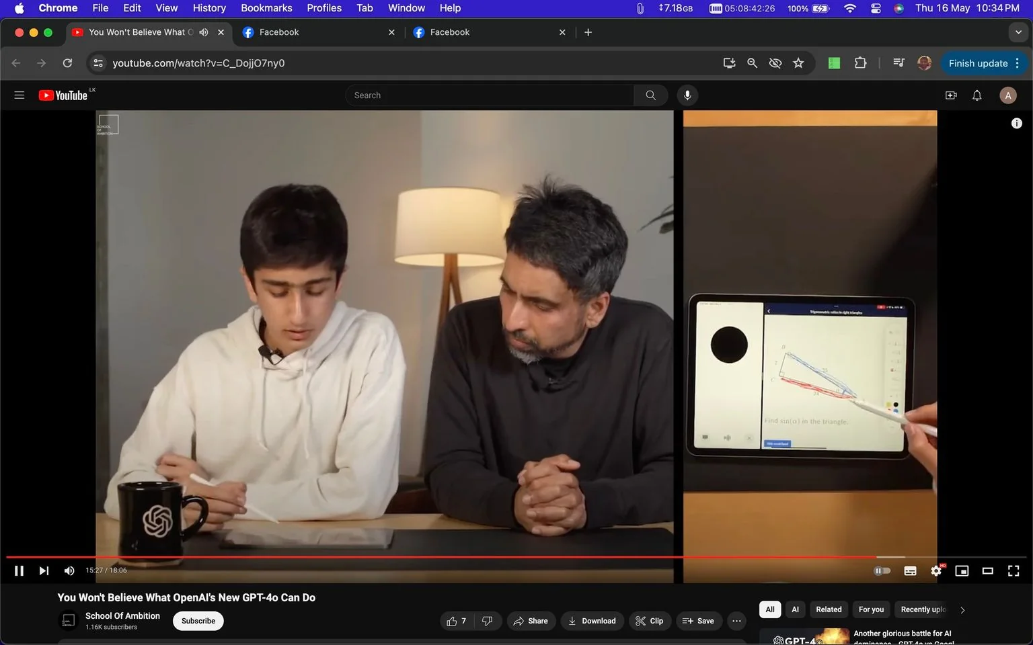Switch to the first Facebook tab
Screen dimensions: 1033x645
(319, 32)
